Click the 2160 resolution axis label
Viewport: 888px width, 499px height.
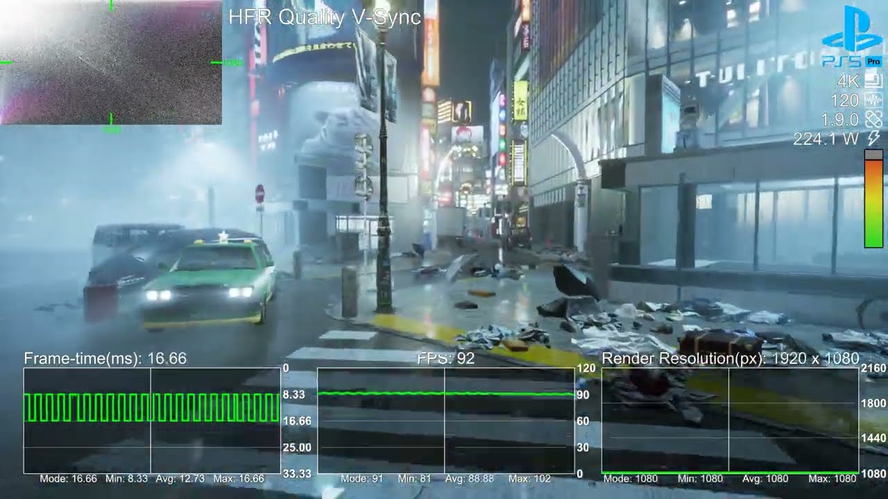pos(873,368)
